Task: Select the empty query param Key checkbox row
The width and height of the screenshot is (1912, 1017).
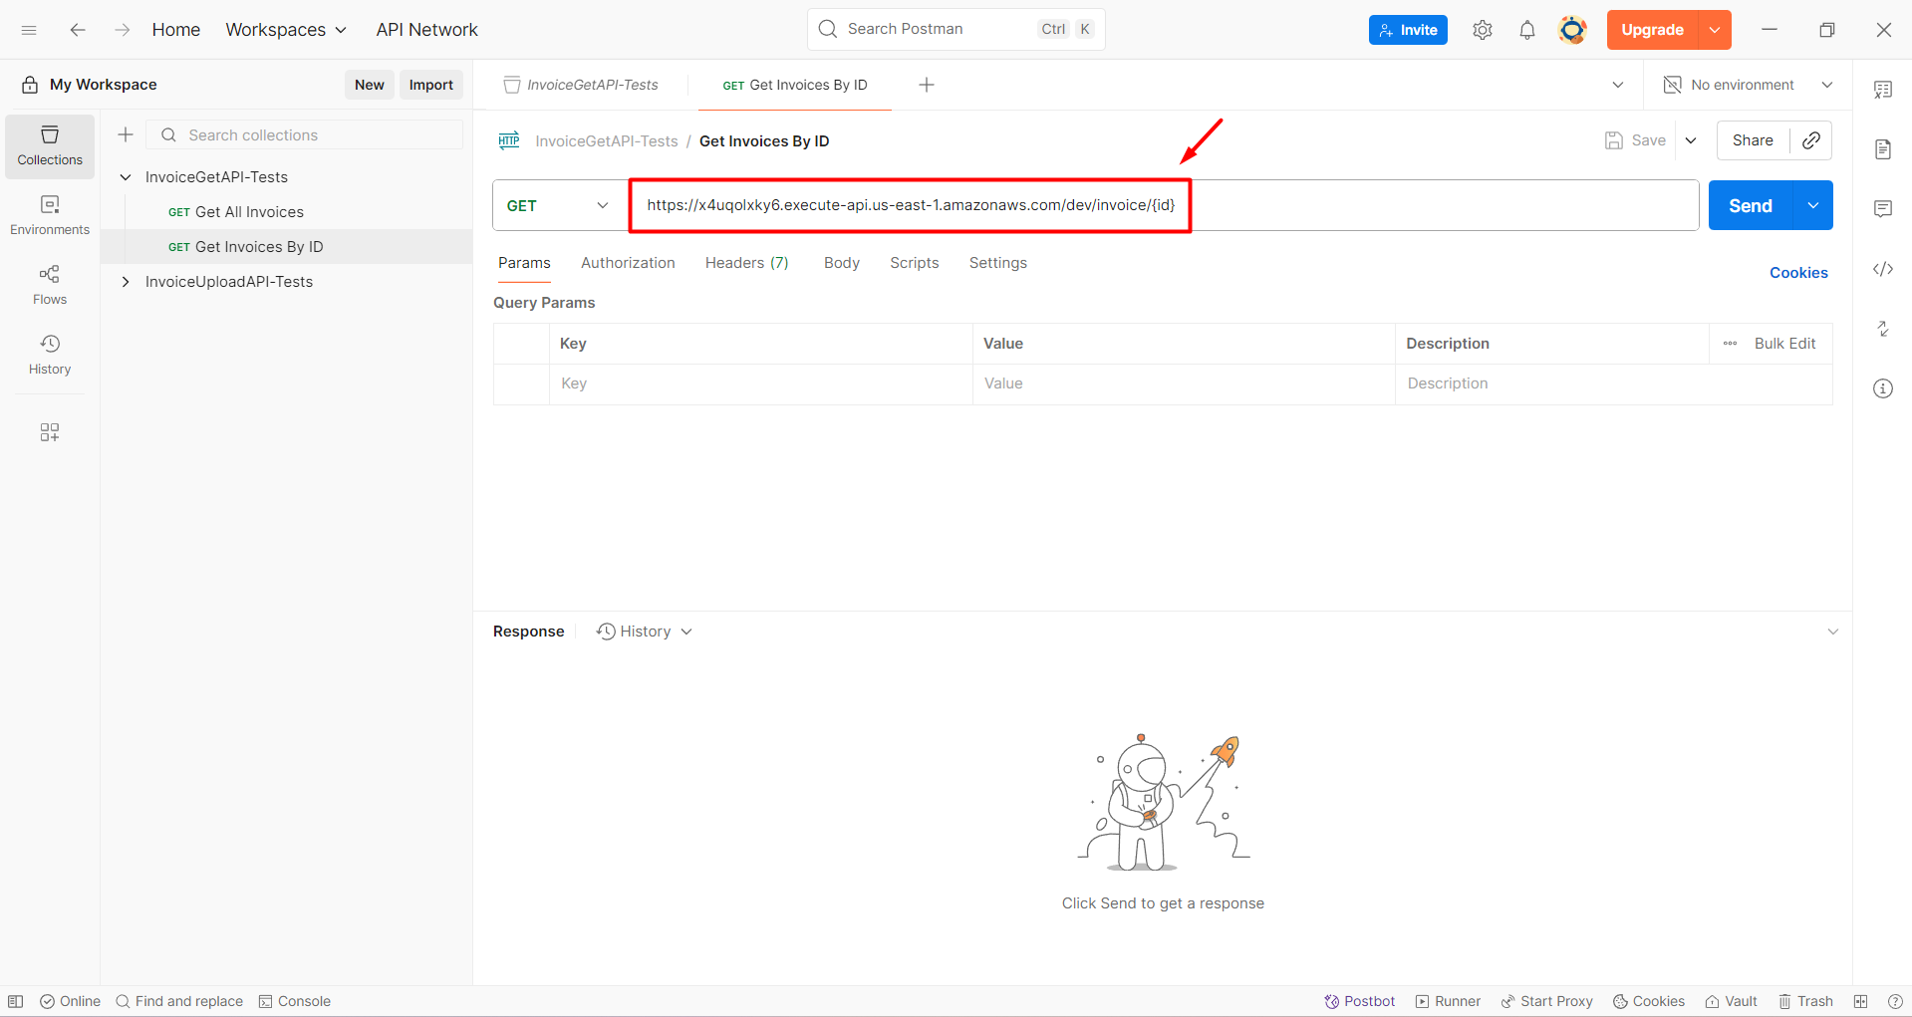Action: 521,383
